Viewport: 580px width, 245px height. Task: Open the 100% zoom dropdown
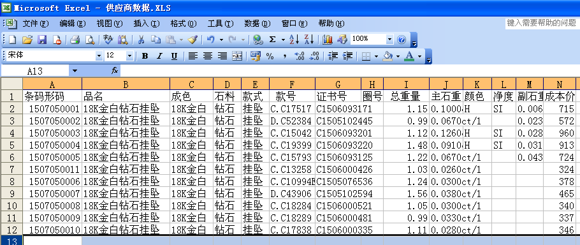pos(390,39)
